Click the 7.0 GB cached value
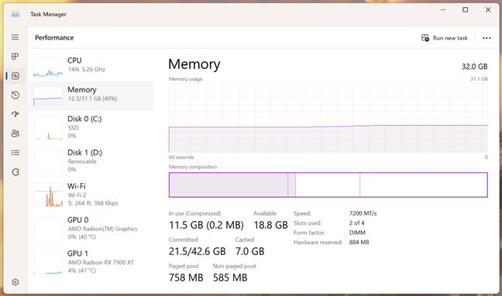This screenshot has height=296, width=502. point(249,251)
